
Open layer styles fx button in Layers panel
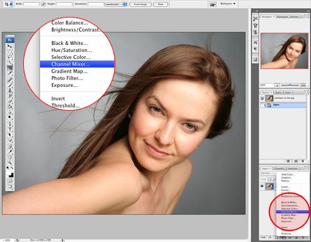(x=270, y=238)
